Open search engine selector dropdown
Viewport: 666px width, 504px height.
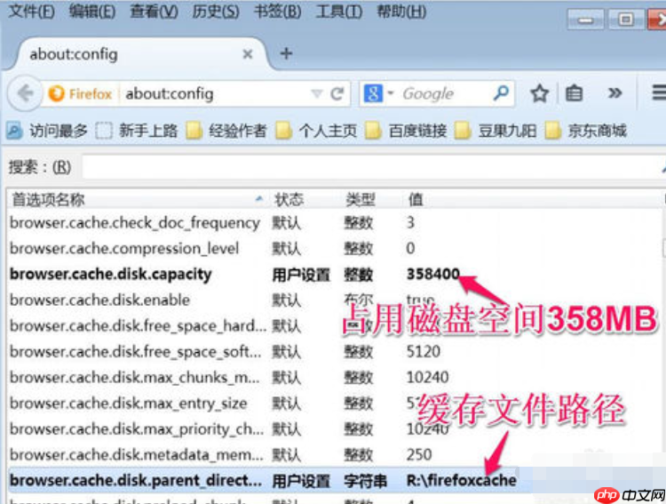[378, 93]
